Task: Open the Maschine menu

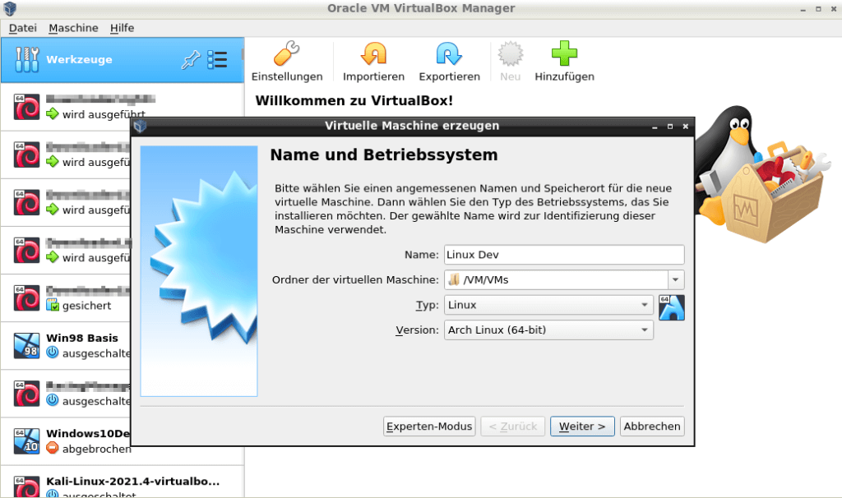Action: point(73,27)
